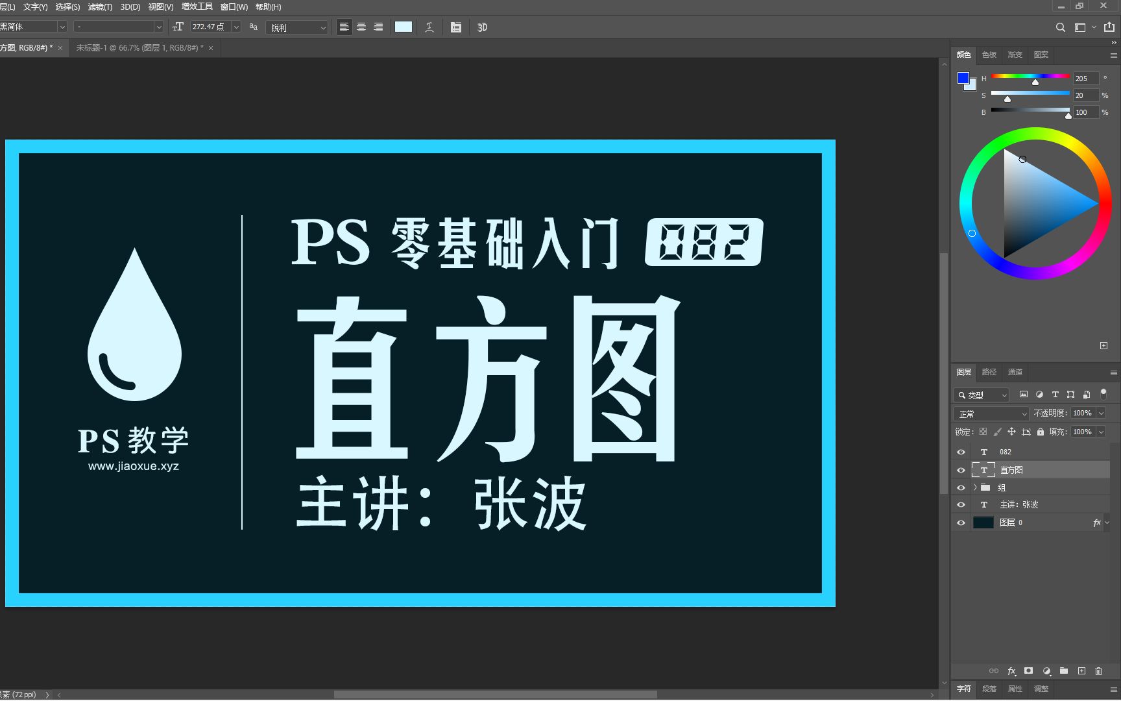Hide the 082 text layer
Screen dimensions: 1121x701
(961, 452)
